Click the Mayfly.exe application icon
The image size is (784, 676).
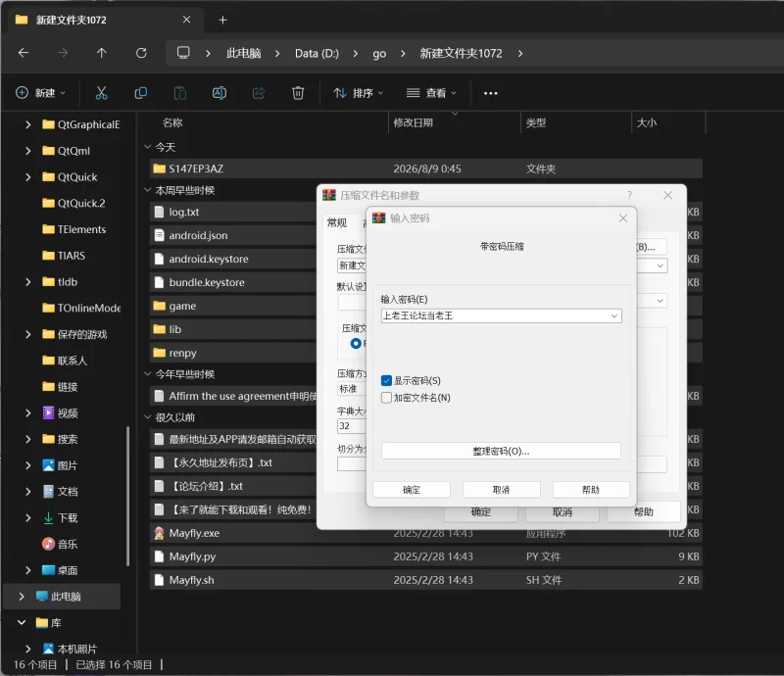[159, 533]
